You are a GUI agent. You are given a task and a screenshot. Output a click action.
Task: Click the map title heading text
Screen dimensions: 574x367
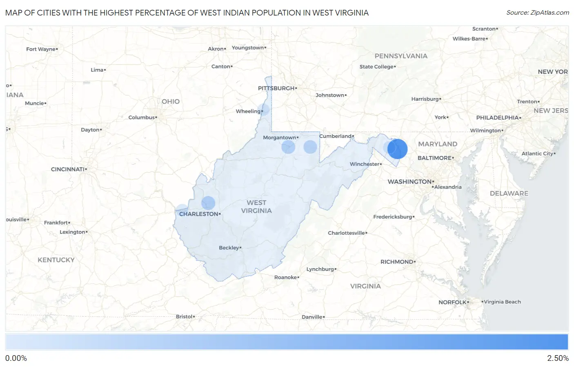(187, 13)
